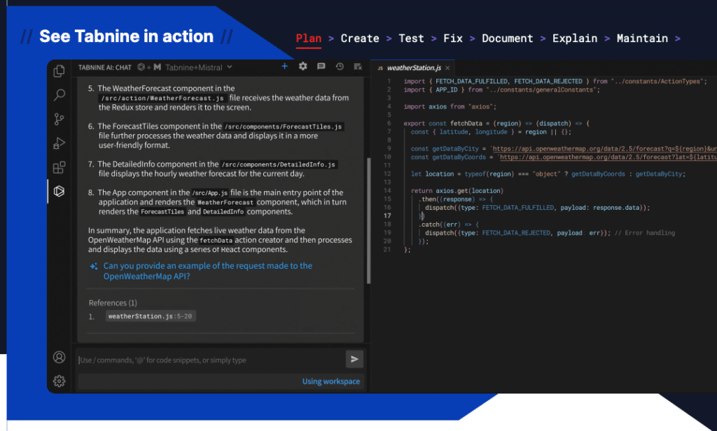Click the export const fetchData line
Viewport: 717px width, 431px height.
tap(496, 123)
